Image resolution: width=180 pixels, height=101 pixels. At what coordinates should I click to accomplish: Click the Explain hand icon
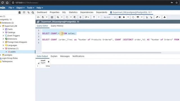(x=133, y=17)
